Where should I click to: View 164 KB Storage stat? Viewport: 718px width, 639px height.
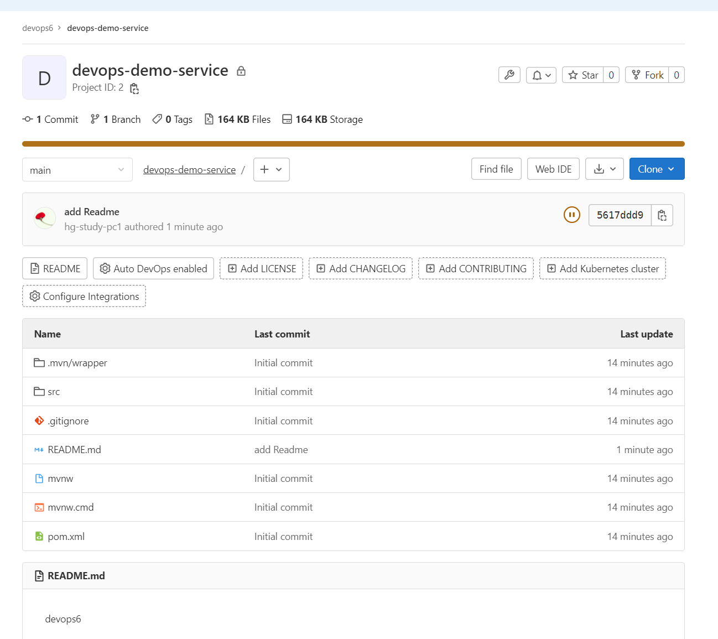click(322, 120)
